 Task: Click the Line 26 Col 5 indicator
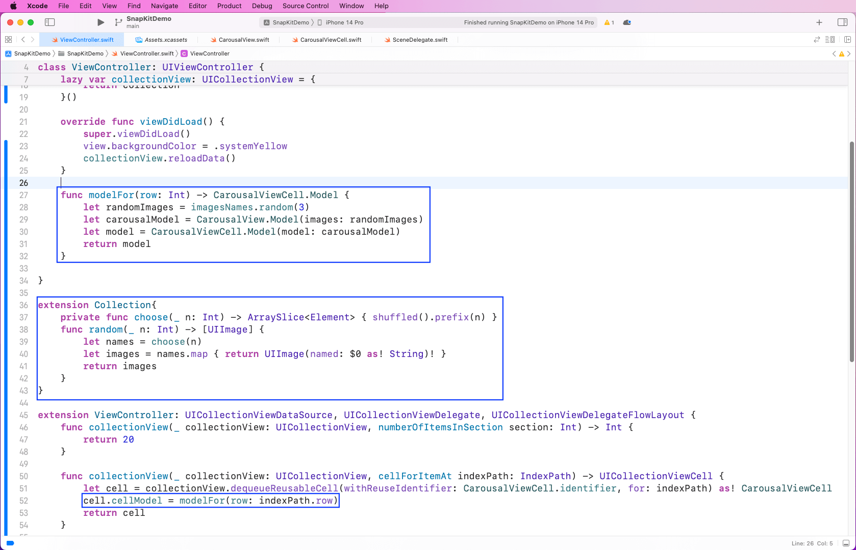[812, 543]
